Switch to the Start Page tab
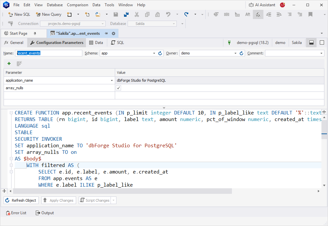 click(x=18, y=33)
